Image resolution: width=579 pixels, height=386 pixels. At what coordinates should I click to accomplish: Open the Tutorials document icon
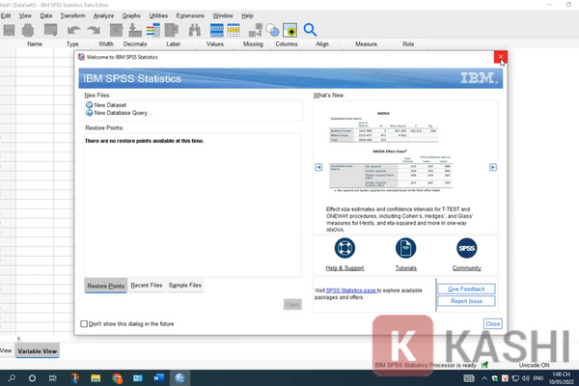coord(405,248)
